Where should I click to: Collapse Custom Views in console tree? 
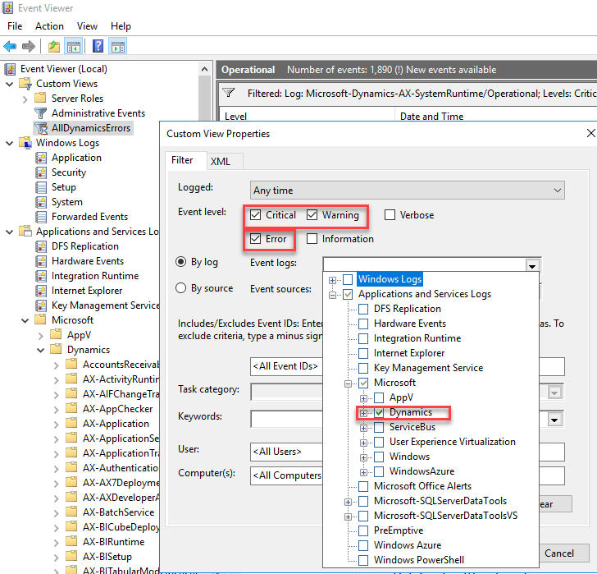(10, 84)
